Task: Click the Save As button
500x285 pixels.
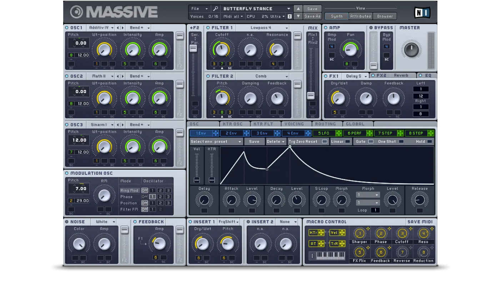Action: (312, 16)
